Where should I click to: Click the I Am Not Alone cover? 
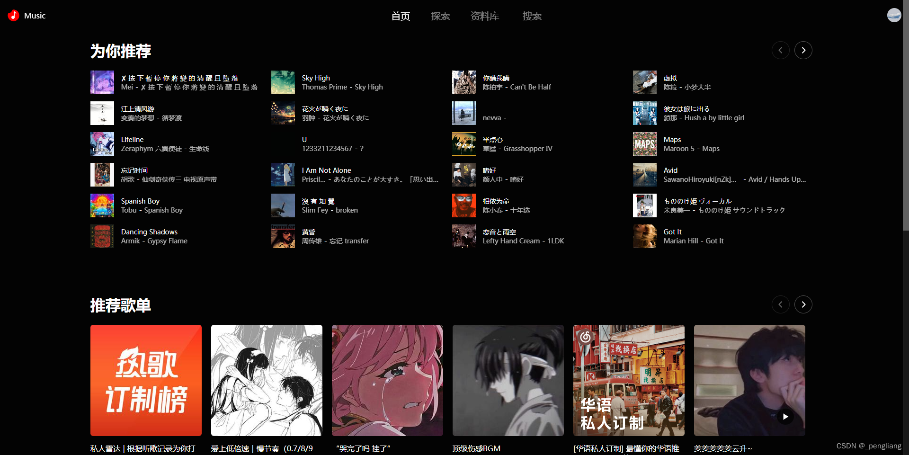[x=283, y=175]
